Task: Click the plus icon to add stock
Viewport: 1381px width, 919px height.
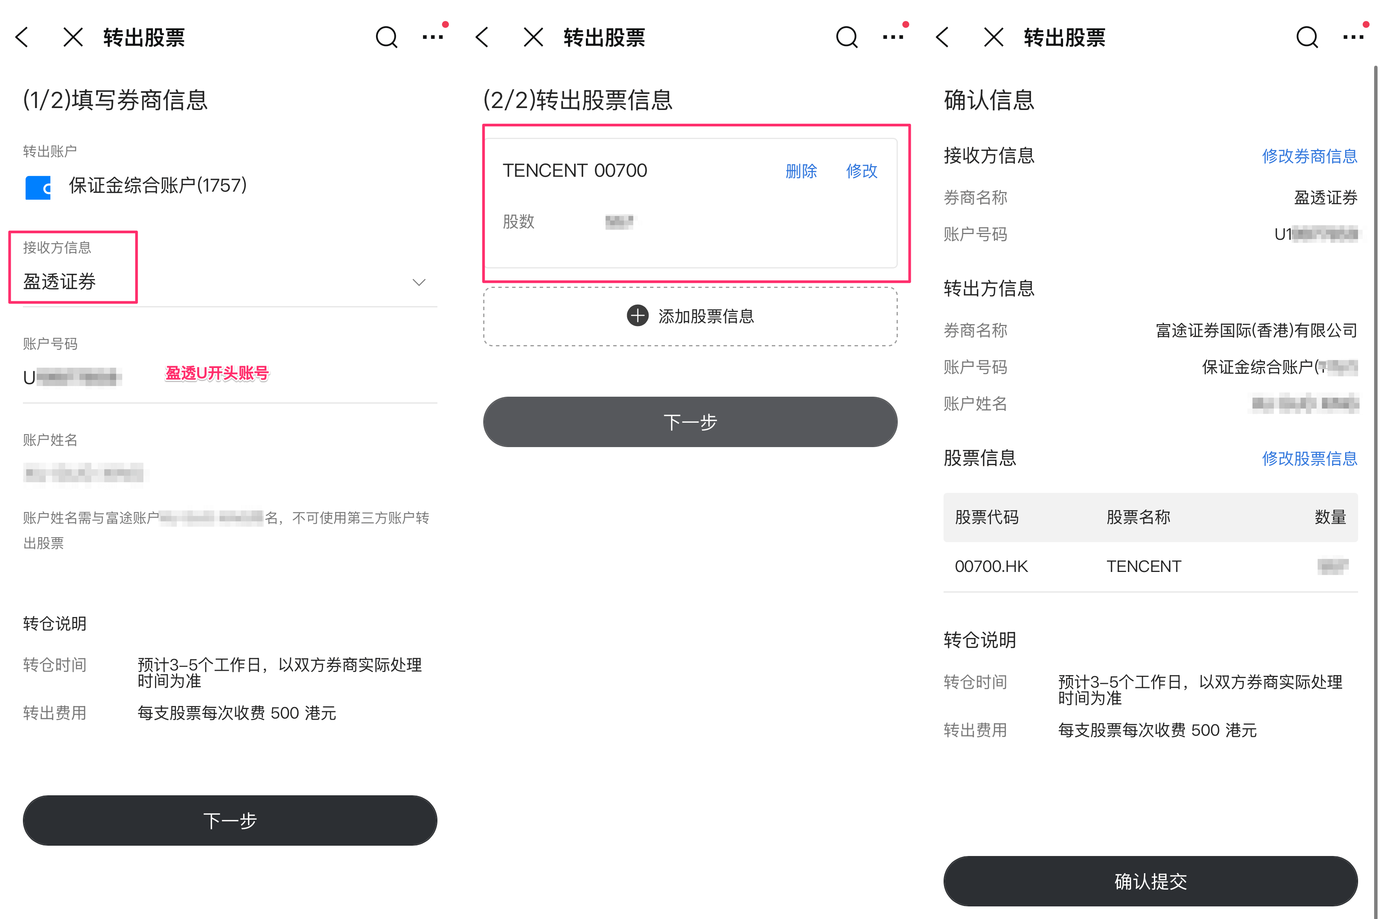Action: click(637, 316)
